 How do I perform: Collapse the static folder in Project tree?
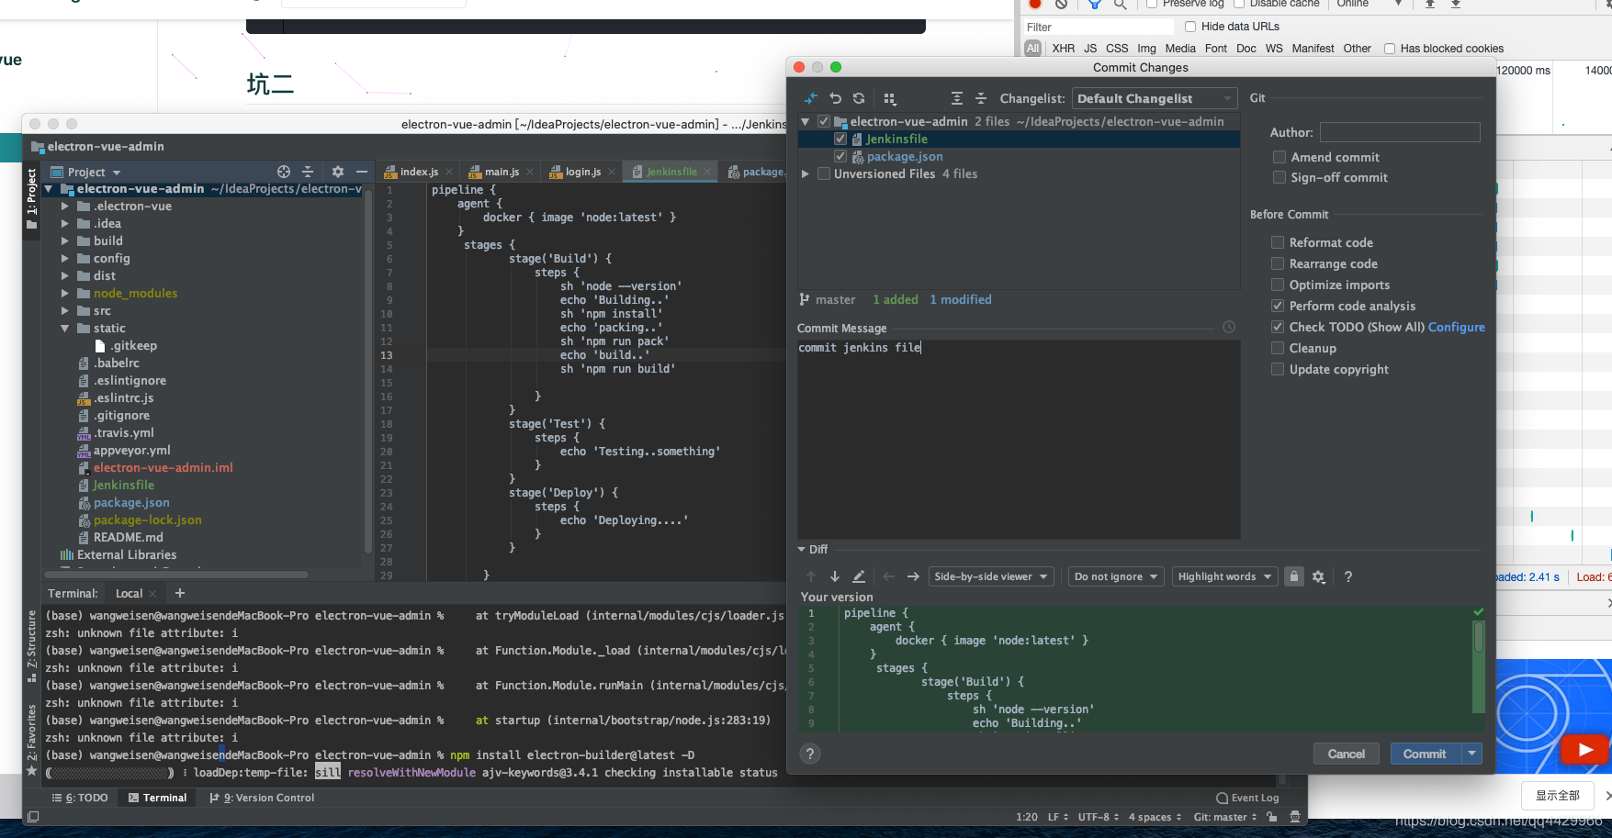tap(65, 328)
